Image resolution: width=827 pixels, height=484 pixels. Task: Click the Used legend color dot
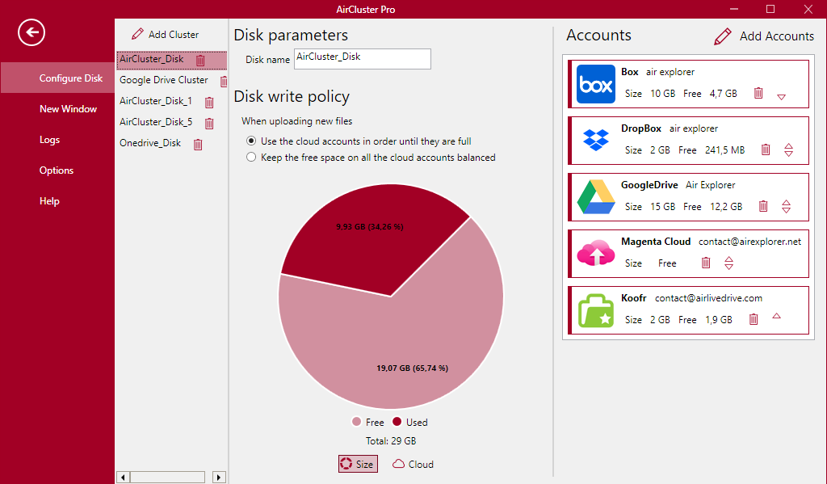coord(397,421)
